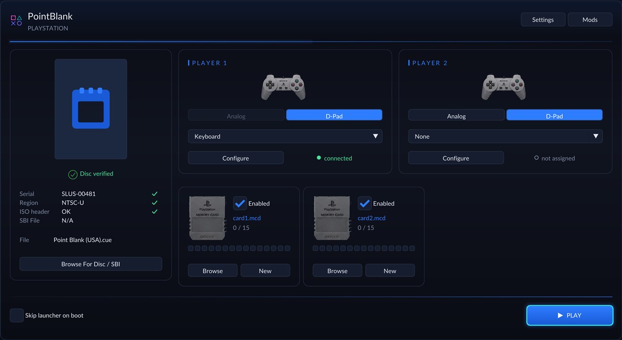
Task: Click the card1.mcd memory card image
Action: pos(207,218)
